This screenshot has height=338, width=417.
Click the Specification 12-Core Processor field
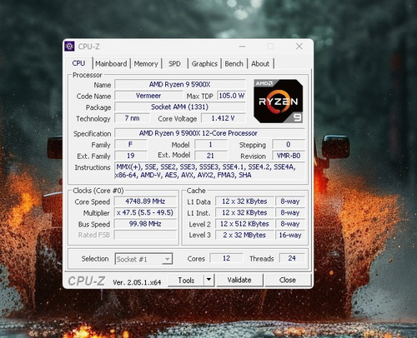point(209,133)
